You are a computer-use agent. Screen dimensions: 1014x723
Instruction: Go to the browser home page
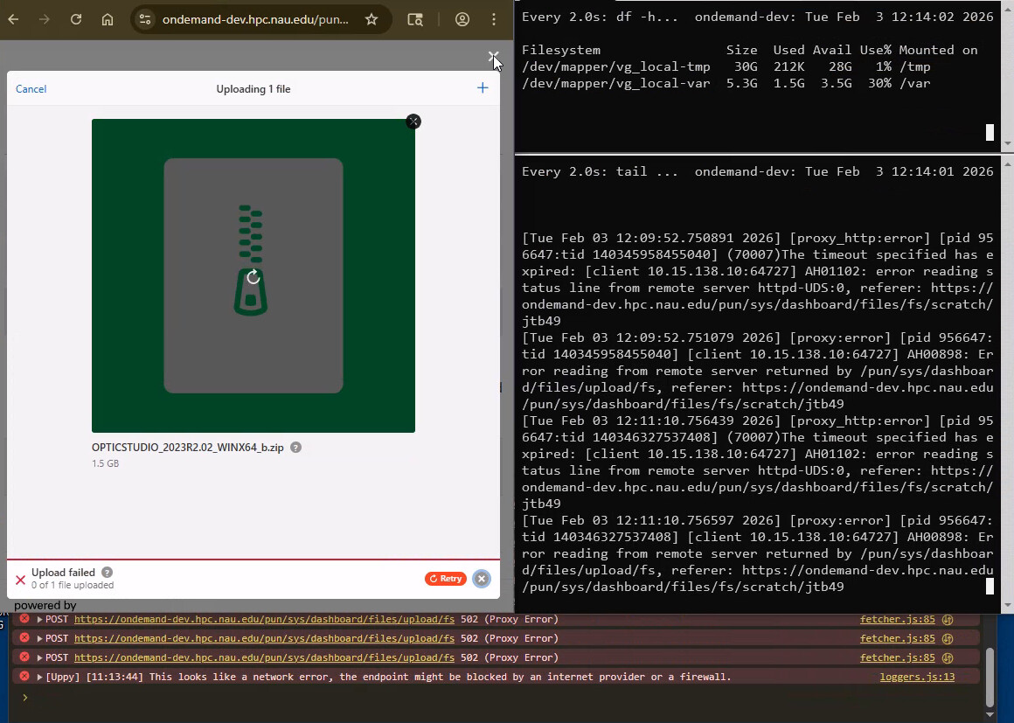pos(108,19)
